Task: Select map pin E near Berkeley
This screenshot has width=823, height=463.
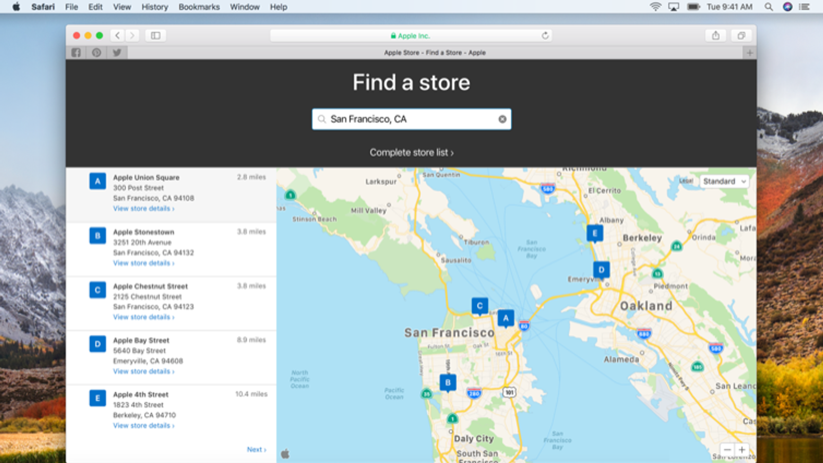Action: pyautogui.click(x=595, y=233)
